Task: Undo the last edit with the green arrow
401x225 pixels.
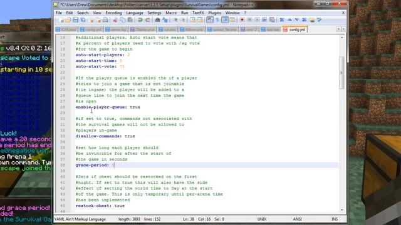Action: tap(140, 20)
